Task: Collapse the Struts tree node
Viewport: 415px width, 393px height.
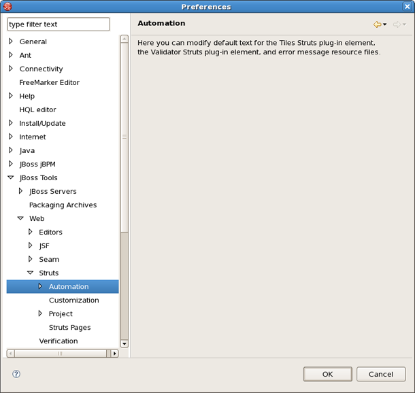Action: pyautogui.click(x=30, y=273)
